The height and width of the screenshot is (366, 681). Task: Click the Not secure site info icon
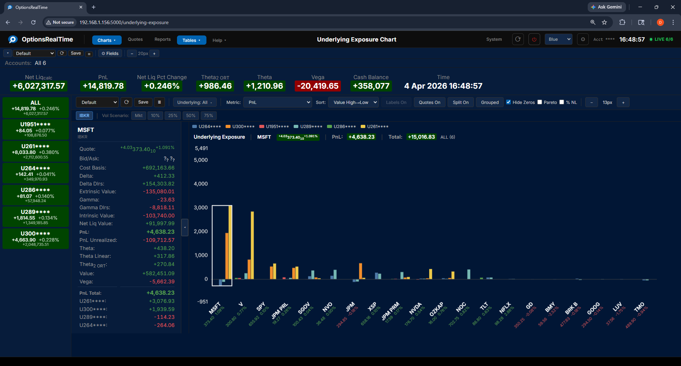[x=60, y=22]
